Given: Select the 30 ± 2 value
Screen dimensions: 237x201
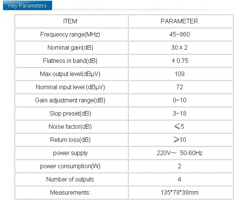Looking at the screenshot, I should (179, 47).
